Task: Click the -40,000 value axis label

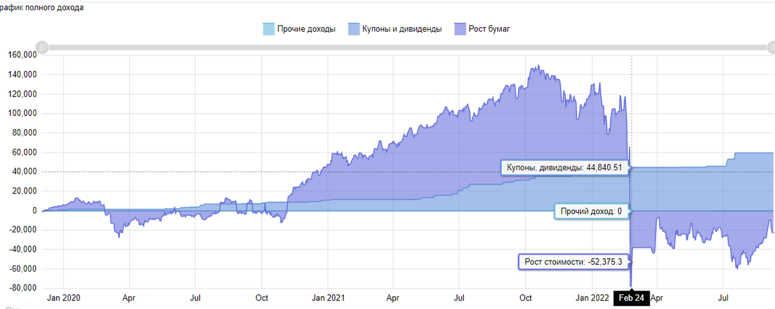Action: [x=22, y=250]
